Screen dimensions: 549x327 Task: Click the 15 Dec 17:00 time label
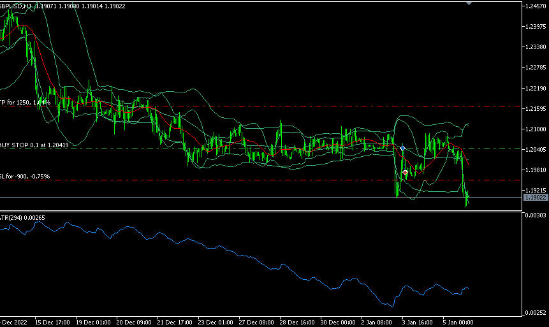click(x=51, y=322)
